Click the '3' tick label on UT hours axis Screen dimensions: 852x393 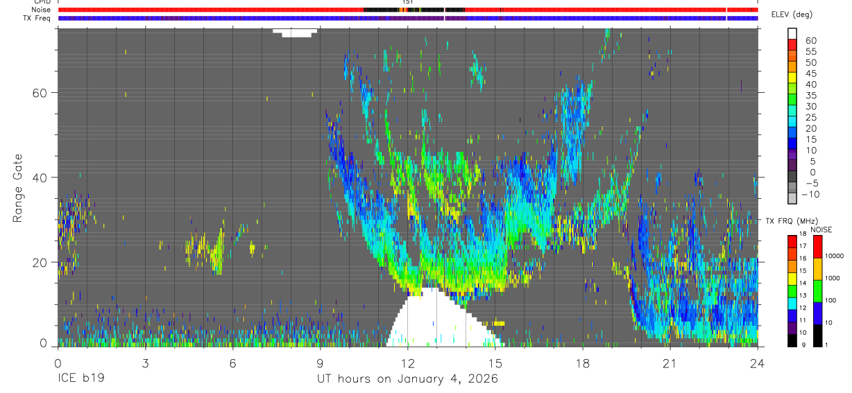tap(145, 363)
